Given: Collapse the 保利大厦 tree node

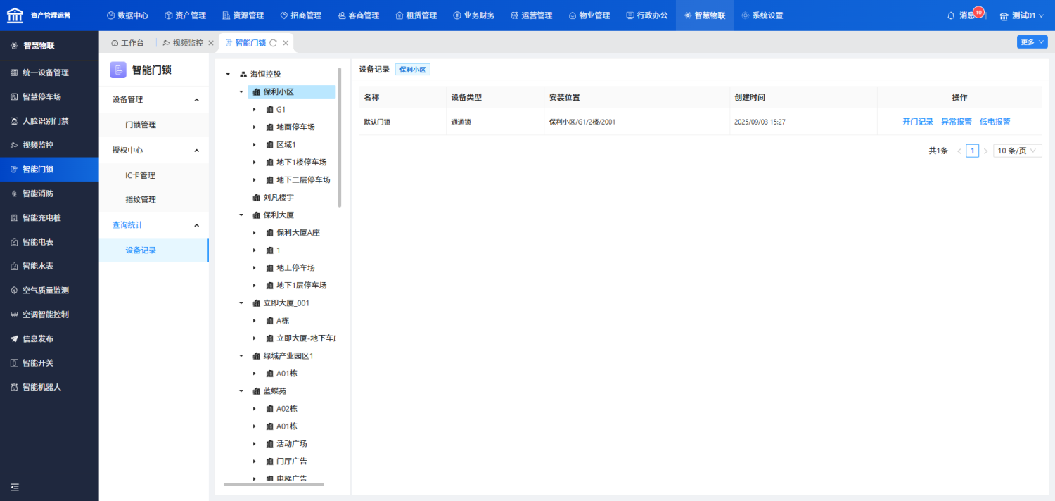Looking at the screenshot, I should click(x=241, y=215).
